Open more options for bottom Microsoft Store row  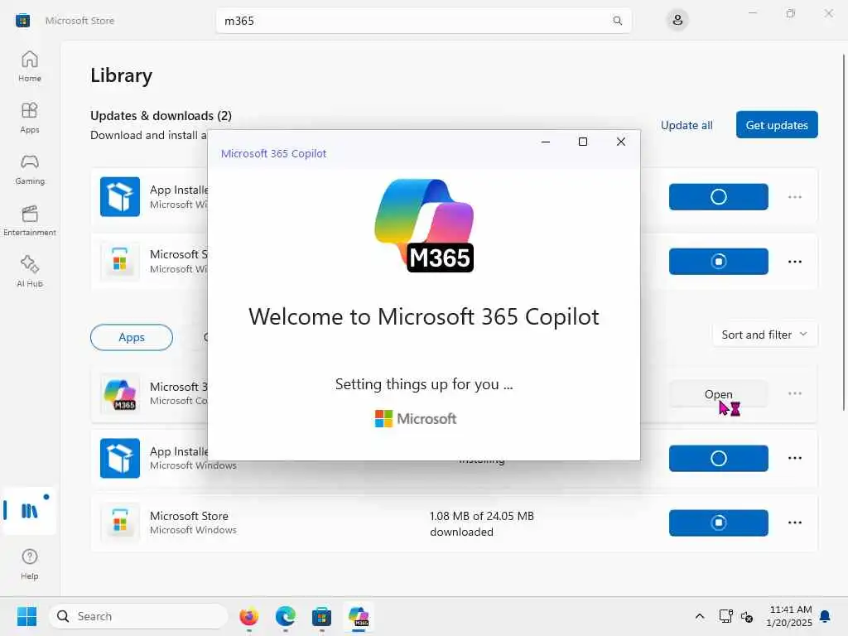point(794,523)
